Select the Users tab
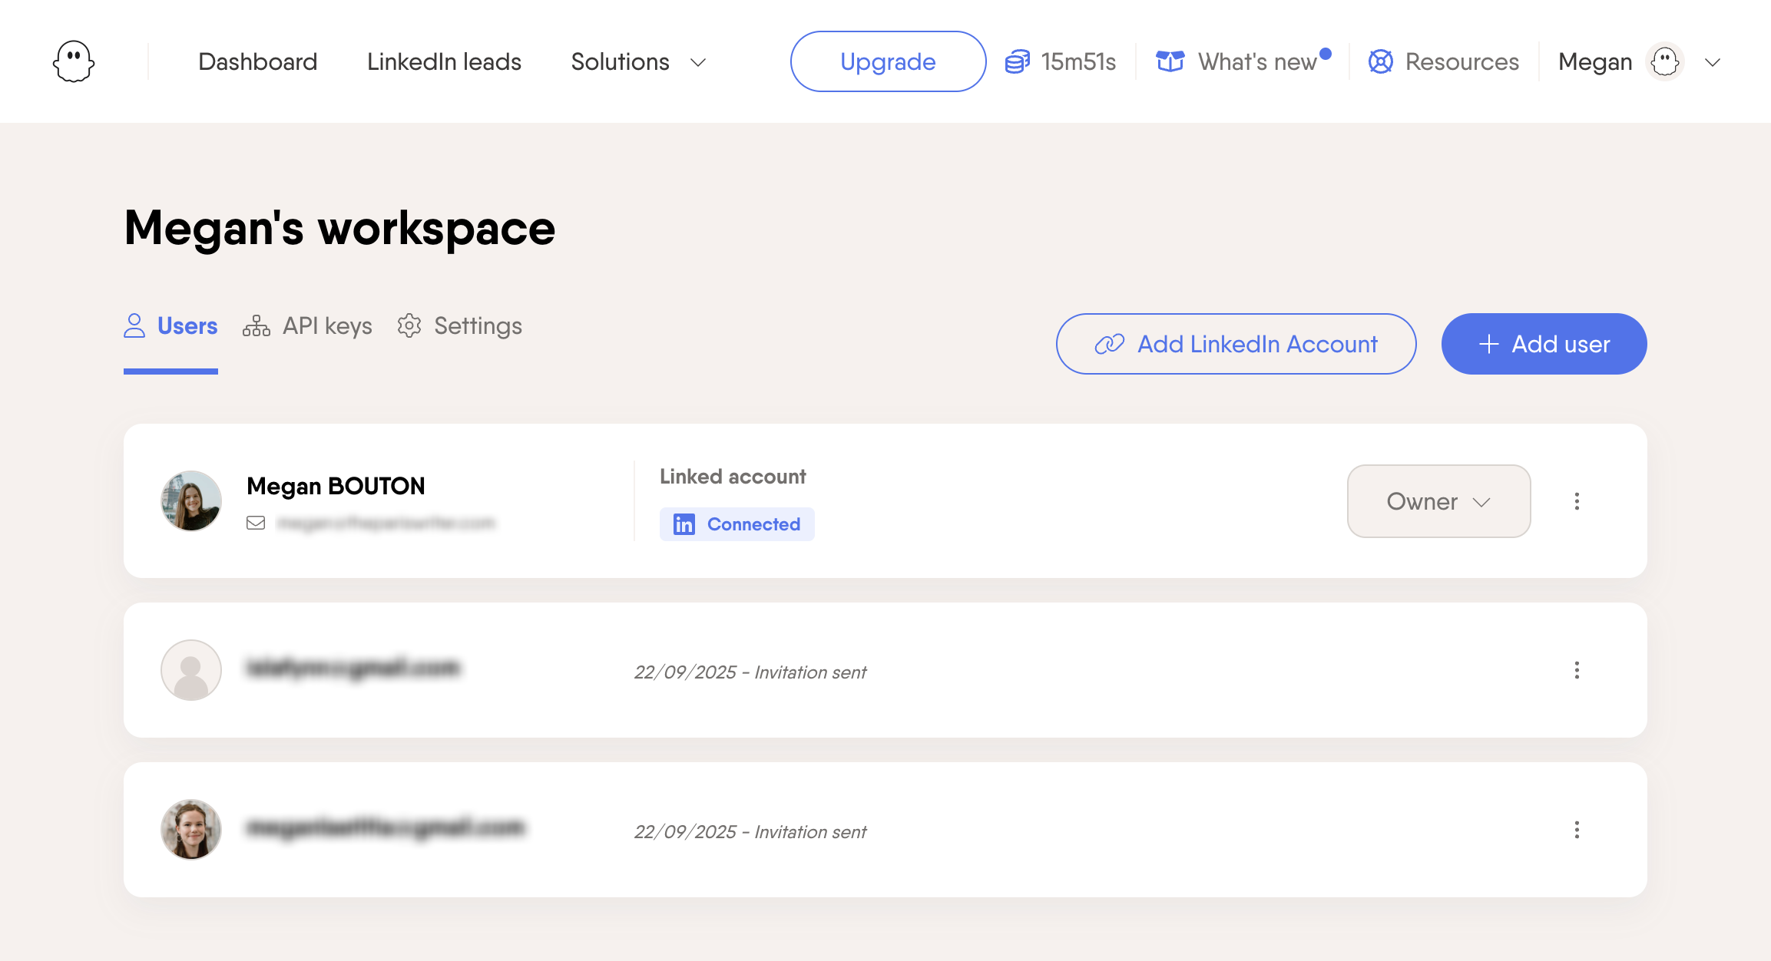This screenshot has width=1771, height=961. 170,326
